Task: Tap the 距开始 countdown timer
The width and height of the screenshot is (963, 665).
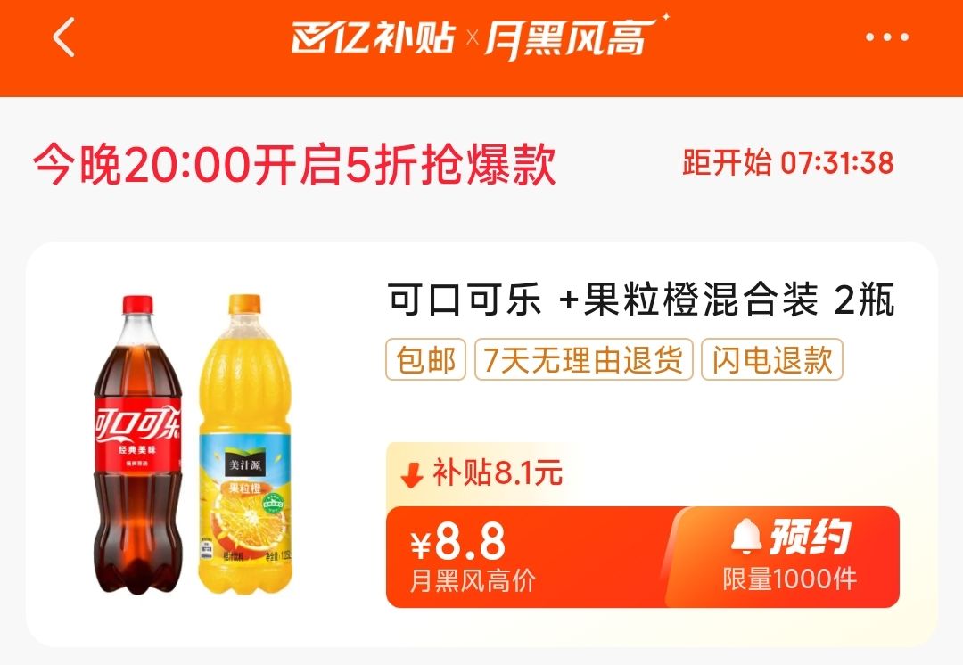Action: click(x=788, y=163)
